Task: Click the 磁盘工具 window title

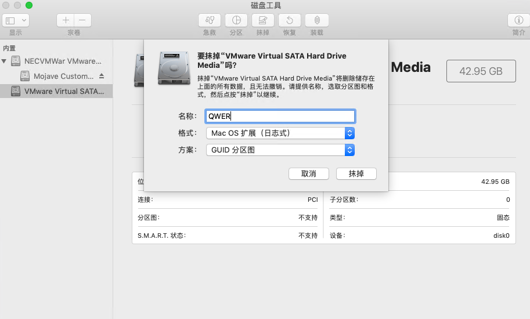Action: point(266,5)
